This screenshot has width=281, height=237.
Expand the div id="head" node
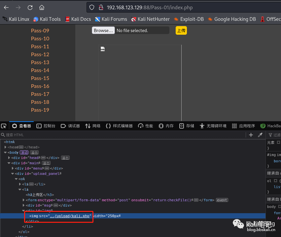(9, 158)
